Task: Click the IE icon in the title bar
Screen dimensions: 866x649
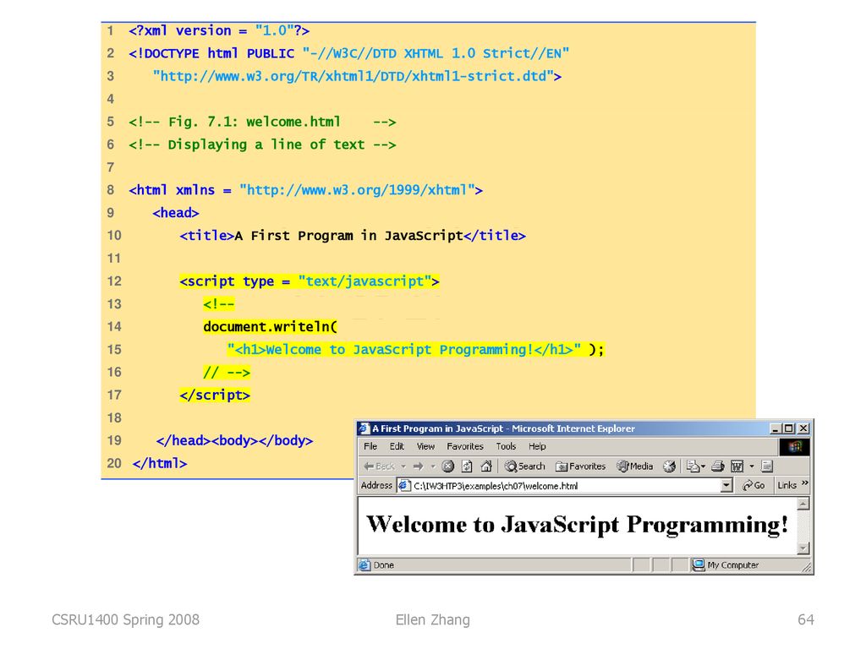Action: (x=364, y=428)
